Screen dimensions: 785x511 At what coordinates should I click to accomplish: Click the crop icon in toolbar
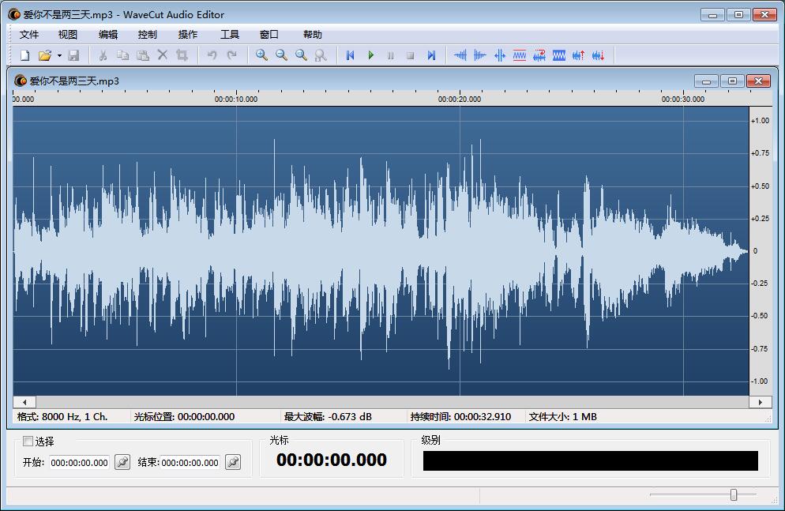click(182, 55)
